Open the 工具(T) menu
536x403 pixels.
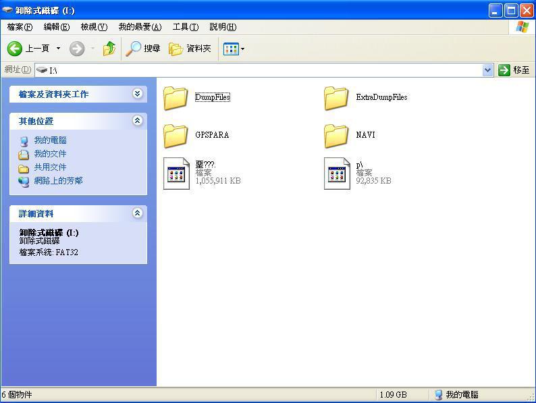tap(186, 27)
